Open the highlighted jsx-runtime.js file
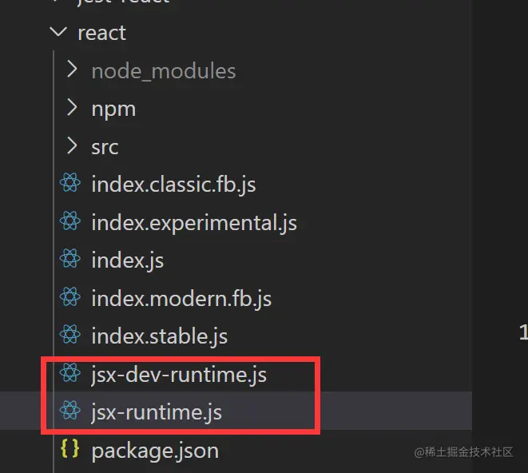 157,413
